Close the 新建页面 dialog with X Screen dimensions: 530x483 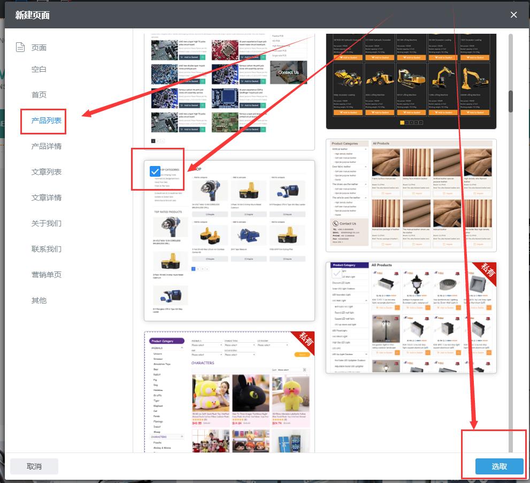point(513,15)
